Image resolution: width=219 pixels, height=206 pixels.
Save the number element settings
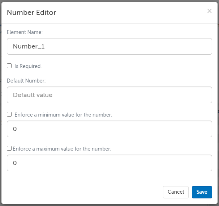pos(202,192)
